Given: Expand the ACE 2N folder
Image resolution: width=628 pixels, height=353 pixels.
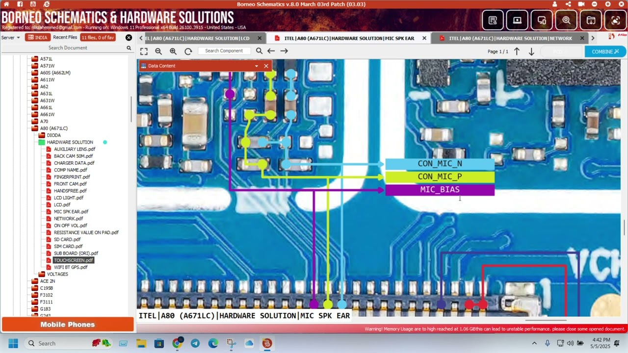Looking at the screenshot, I should (34, 281).
